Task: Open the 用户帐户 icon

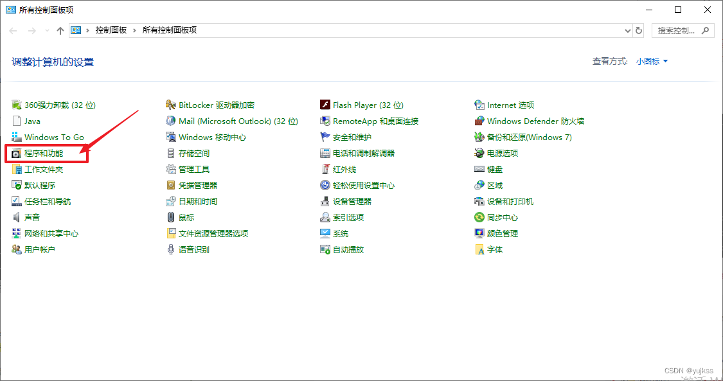Action: (17, 250)
